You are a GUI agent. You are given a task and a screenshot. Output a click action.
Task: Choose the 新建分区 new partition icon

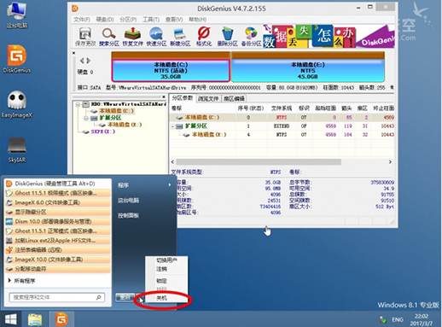(180, 37)
